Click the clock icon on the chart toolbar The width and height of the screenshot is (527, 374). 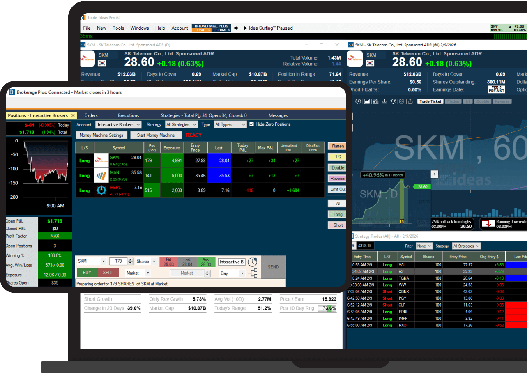(358, 101)
